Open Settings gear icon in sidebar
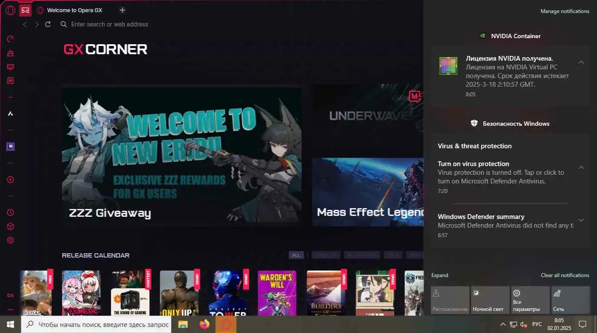The image size is (597, 333). pyautogui.click(x=10, y=240)
